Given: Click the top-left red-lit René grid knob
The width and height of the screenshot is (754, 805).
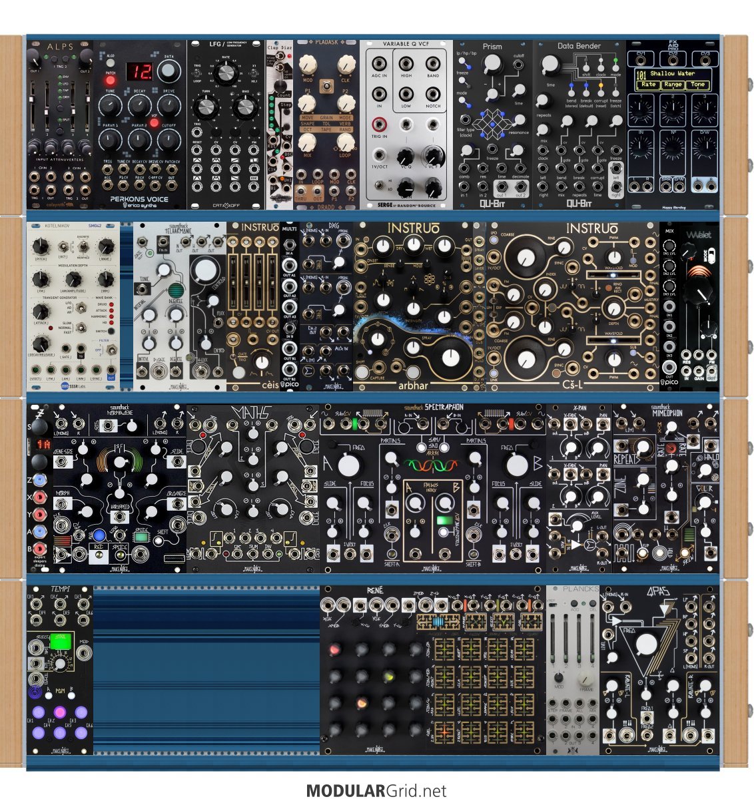Looking at the screenshot, I should pos(334,648).
